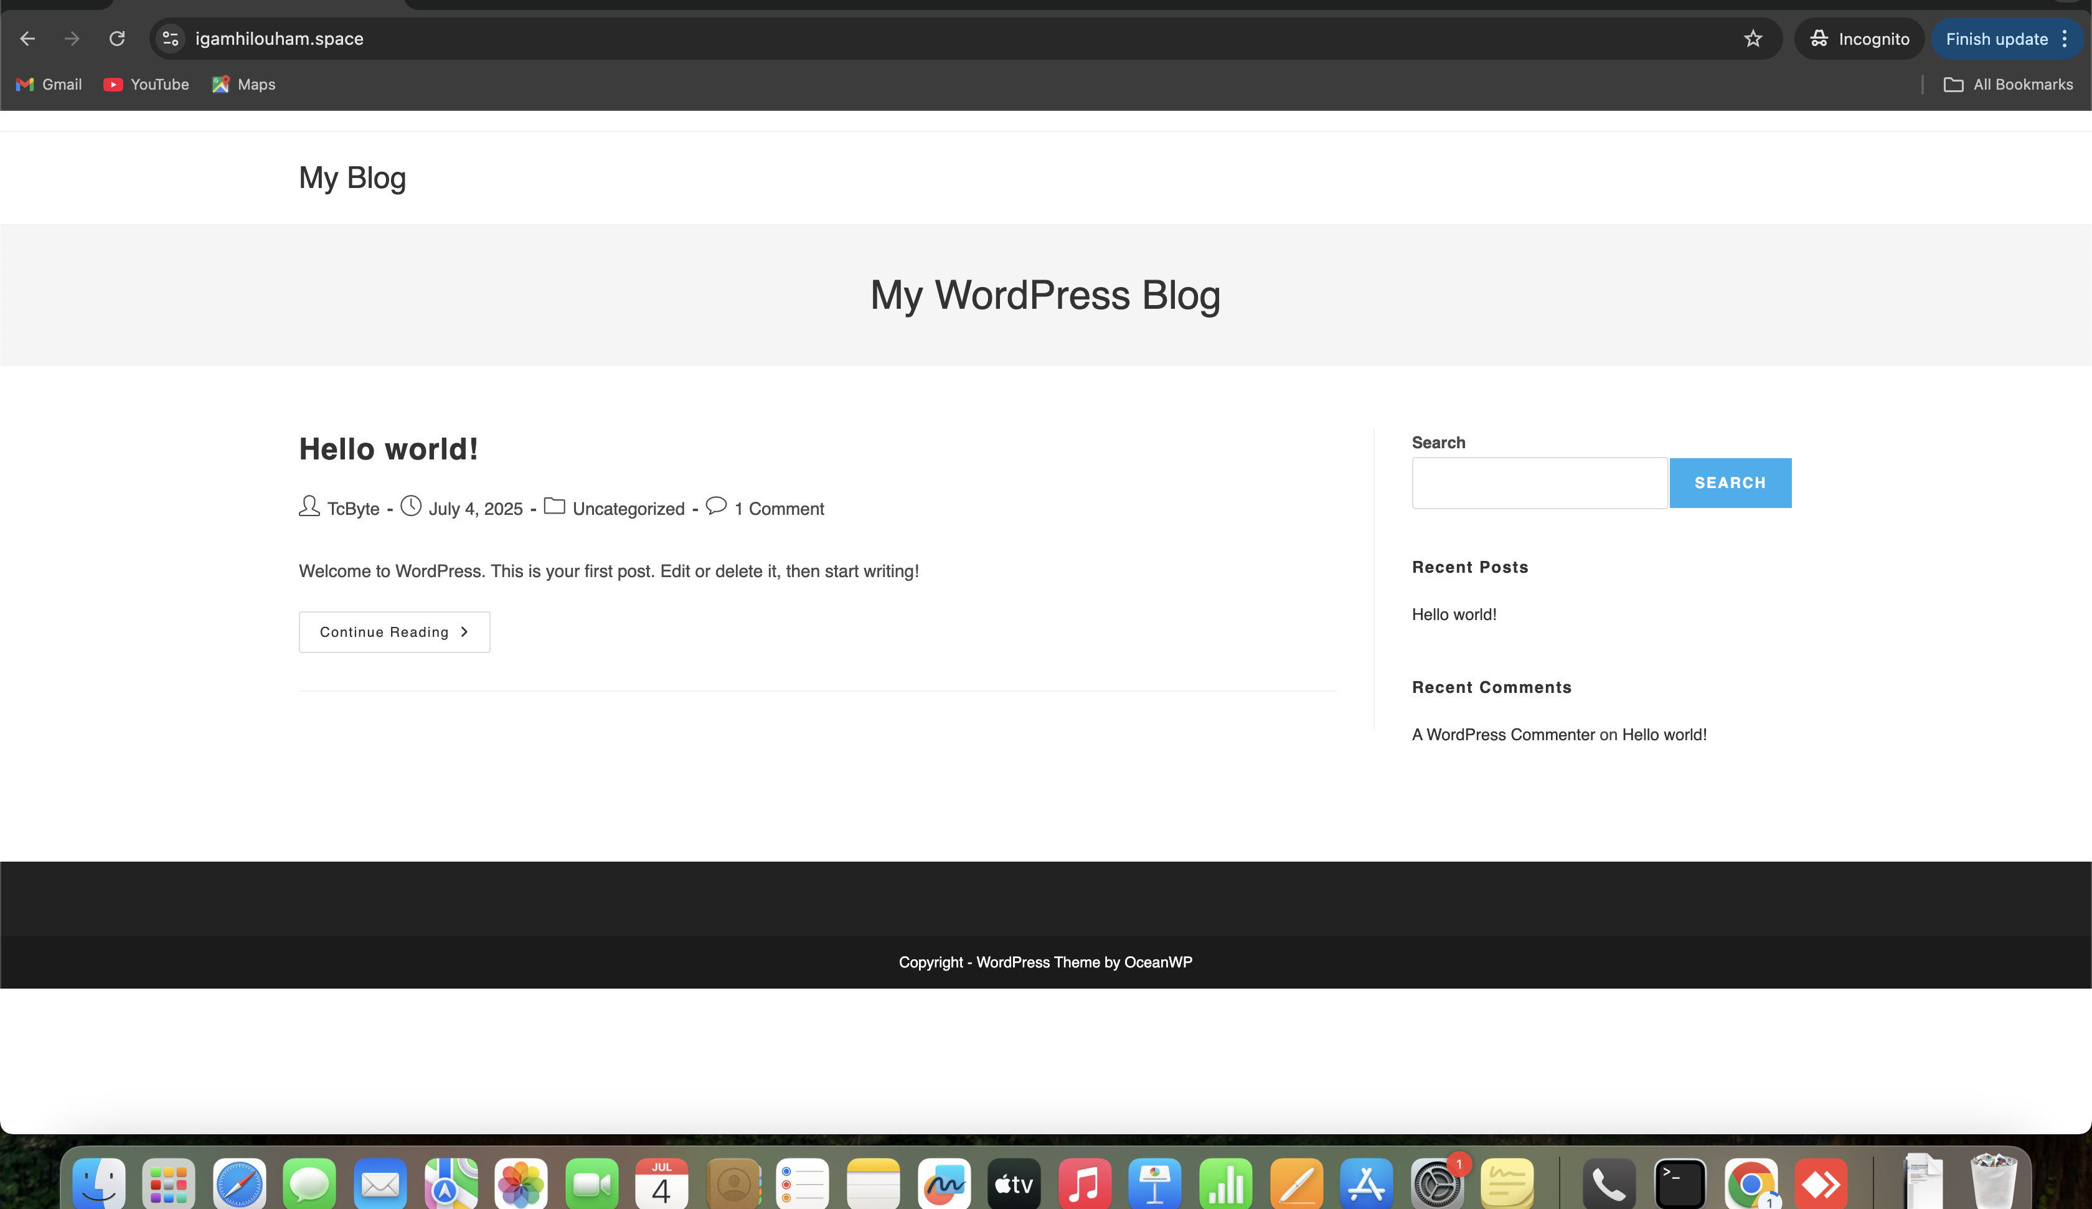Open the Chrome three-dot menu
Screen dimensions: 2092x1209
pos(2065,39)
